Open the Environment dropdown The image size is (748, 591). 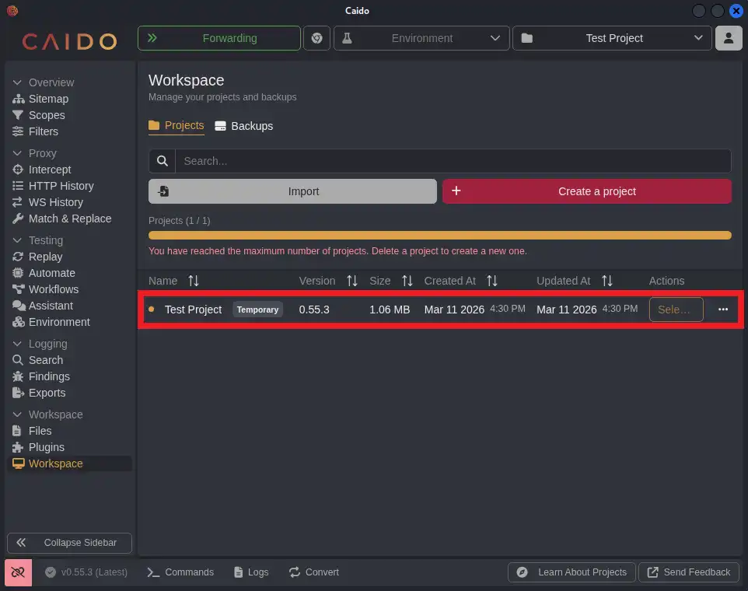click(421, 38)
